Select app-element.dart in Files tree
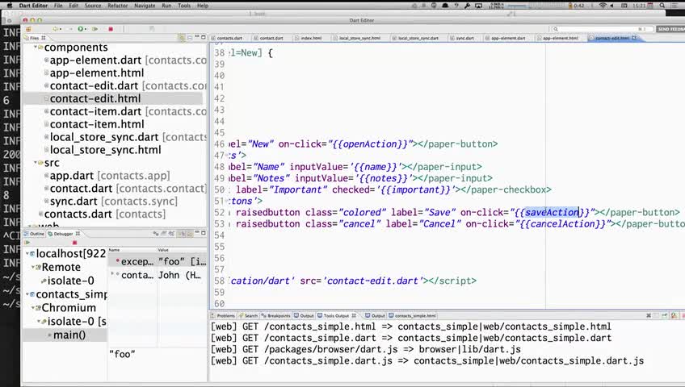Screen dimensions: 685x387 pyautogui.click(x=95, y=60)
